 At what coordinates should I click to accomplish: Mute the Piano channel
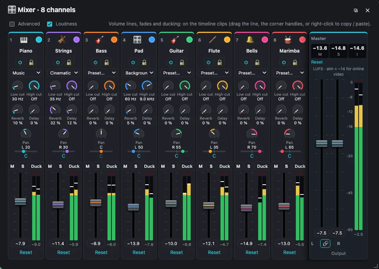coord(12,166)
